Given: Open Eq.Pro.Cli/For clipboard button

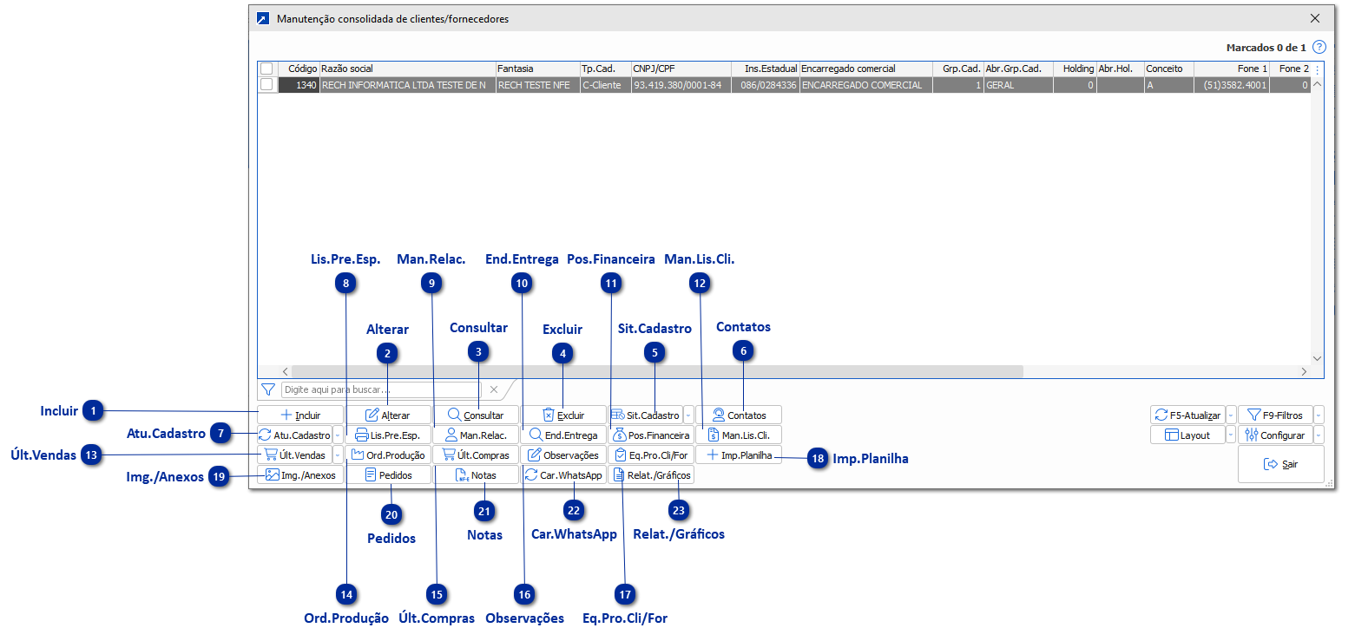Looking at the screenshot, I should [651, 455].
